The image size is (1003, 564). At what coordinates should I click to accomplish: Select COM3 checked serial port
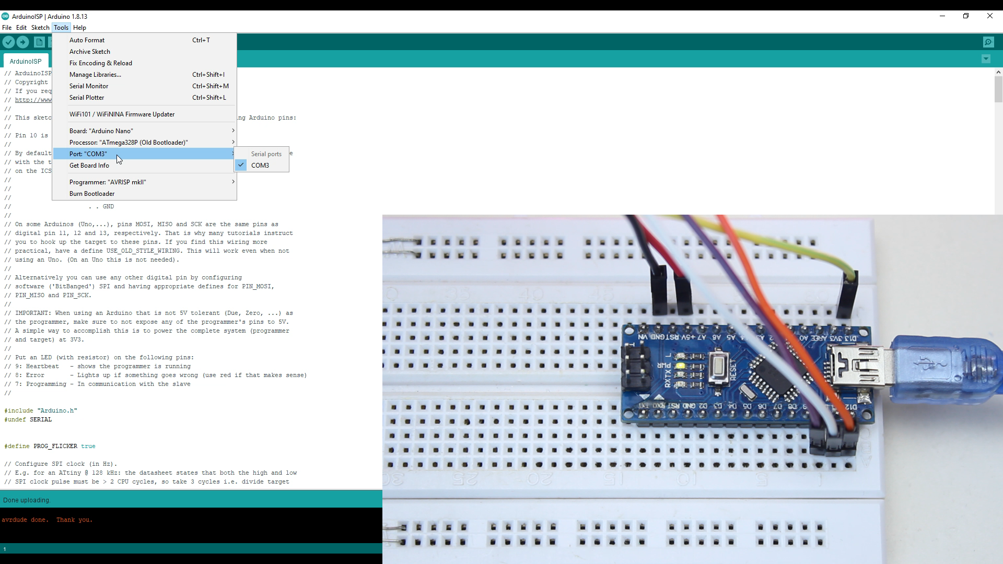260,166
